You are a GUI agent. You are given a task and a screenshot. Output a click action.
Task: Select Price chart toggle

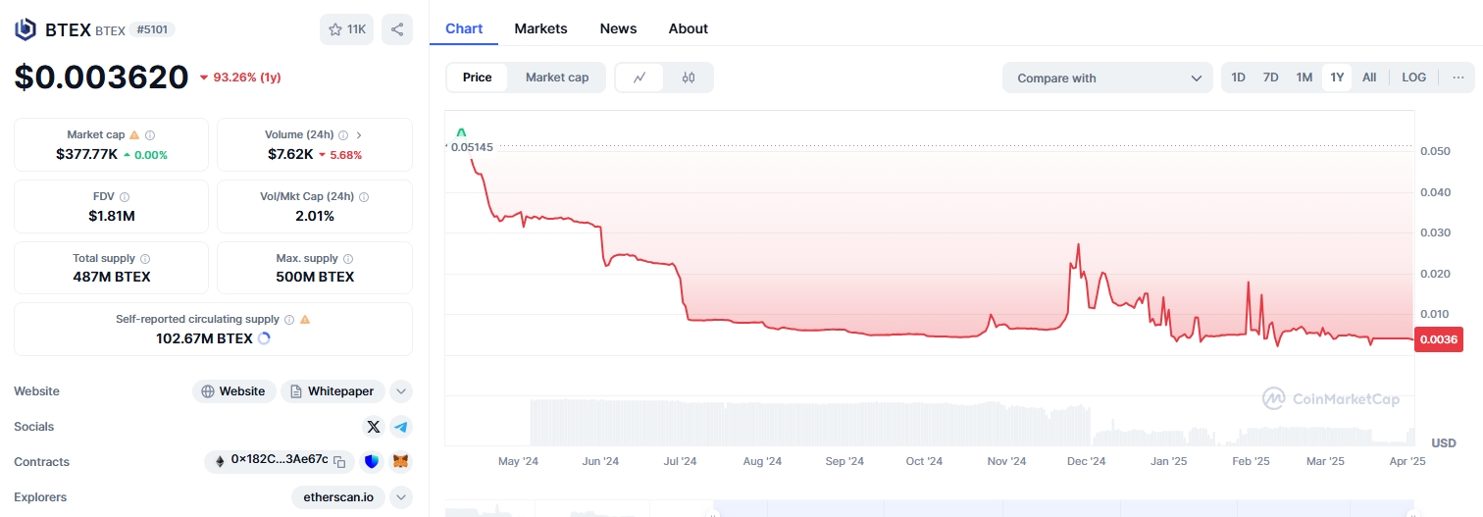478,78
